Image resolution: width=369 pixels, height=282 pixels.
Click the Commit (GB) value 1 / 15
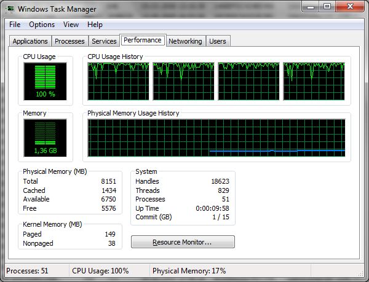pyautogui.click(x=221, y=217)
